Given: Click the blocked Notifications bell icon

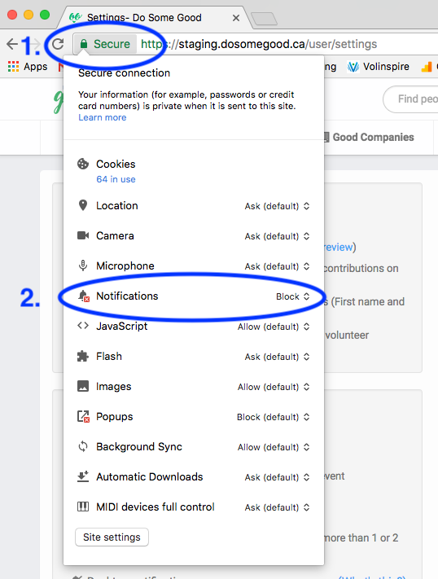Looking at the screenshot, I should pyautogui.click(x=84, y=296).
